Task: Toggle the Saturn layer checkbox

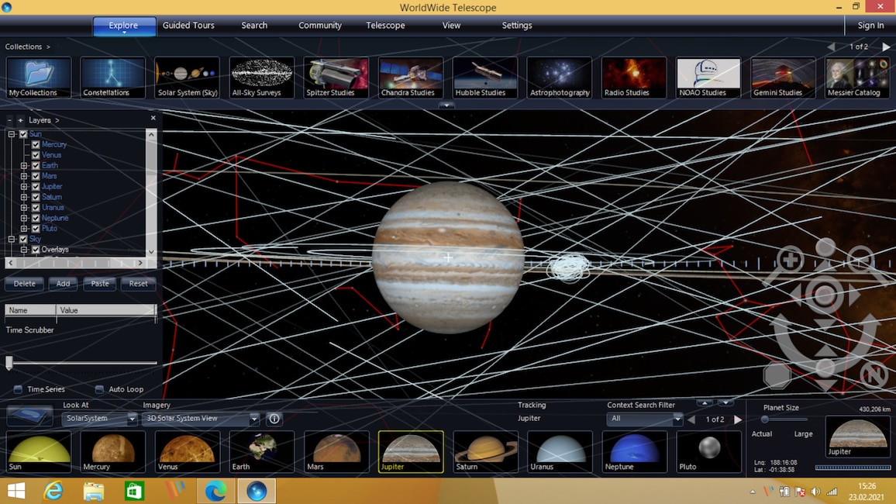Action: point(36,197)
